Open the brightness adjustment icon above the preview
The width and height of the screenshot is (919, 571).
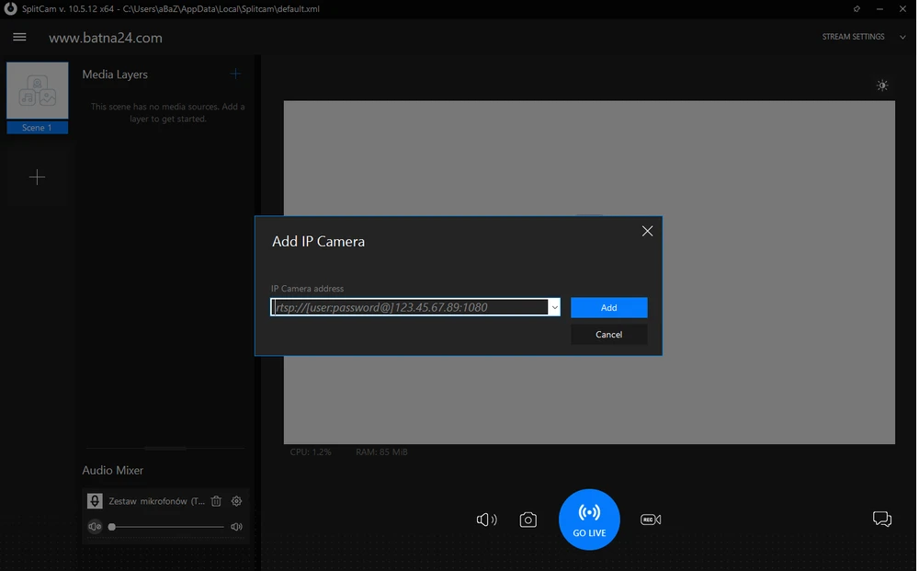[x=882, y=85]
